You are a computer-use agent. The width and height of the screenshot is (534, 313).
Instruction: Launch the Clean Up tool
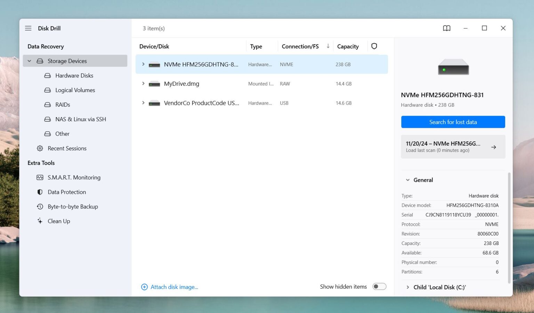[58, 221]
